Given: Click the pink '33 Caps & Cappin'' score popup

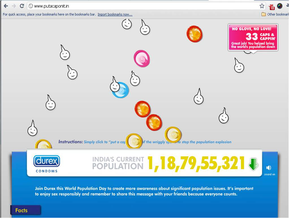Looking at the screenshot, I should [x=253, y=38].
